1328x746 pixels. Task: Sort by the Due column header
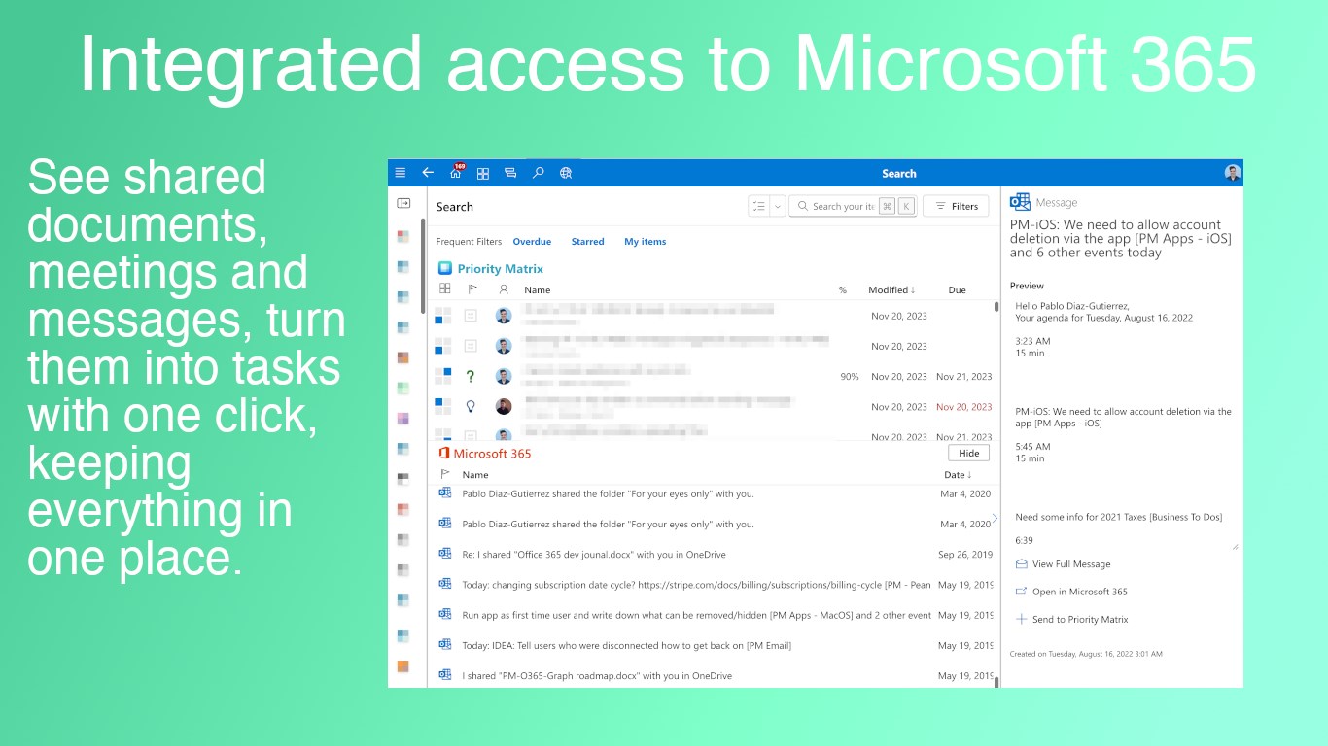coord(958,290)
